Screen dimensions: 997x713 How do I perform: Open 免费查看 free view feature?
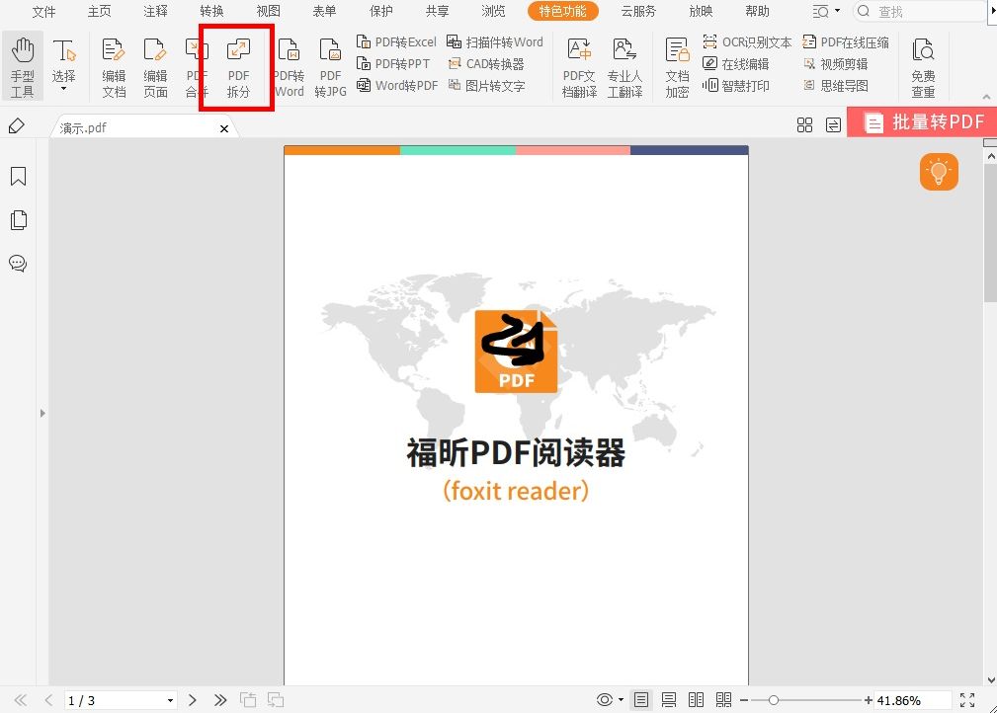922,65
